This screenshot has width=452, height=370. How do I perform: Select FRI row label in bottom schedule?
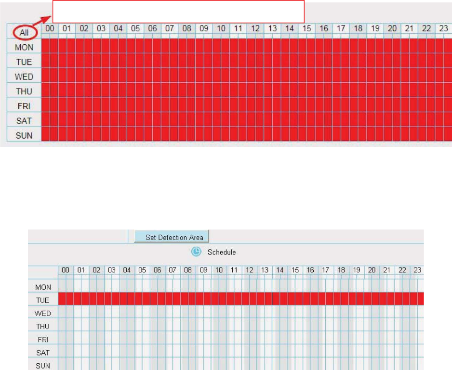(43, 340)
